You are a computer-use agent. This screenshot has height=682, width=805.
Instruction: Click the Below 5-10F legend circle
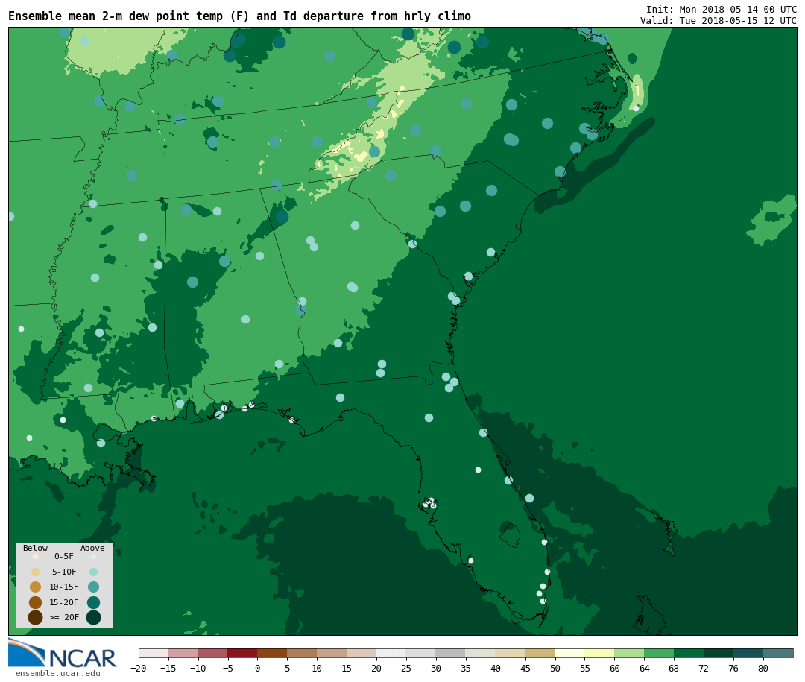point(36,572)
